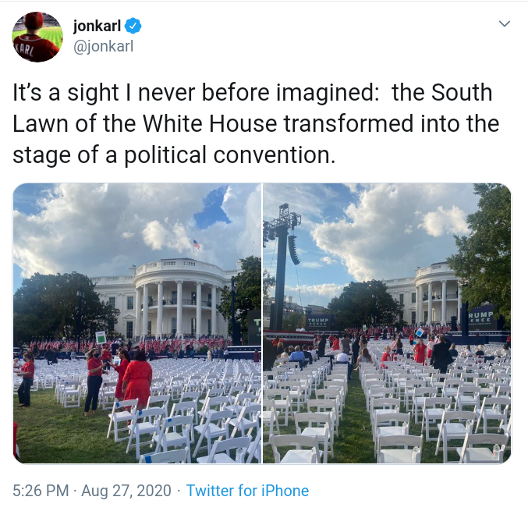Screen dimensions: 528x511
Task: Click the blue verified badge
Action: coord(133,26)
